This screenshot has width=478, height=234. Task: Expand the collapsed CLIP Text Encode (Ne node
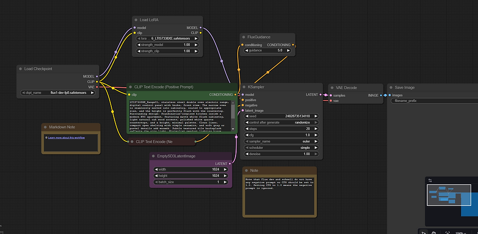click(132, 142)
